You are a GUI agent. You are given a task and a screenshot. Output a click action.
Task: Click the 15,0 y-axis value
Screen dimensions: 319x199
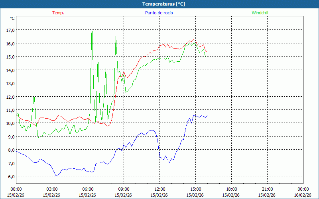11,57
